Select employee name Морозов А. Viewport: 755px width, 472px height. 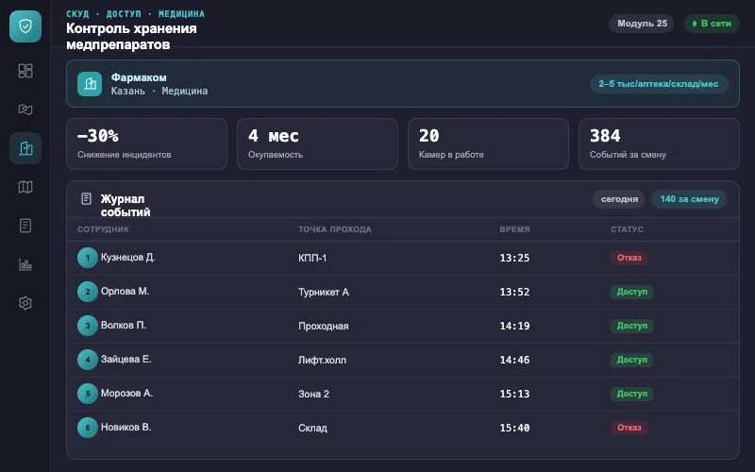[126, 393]
